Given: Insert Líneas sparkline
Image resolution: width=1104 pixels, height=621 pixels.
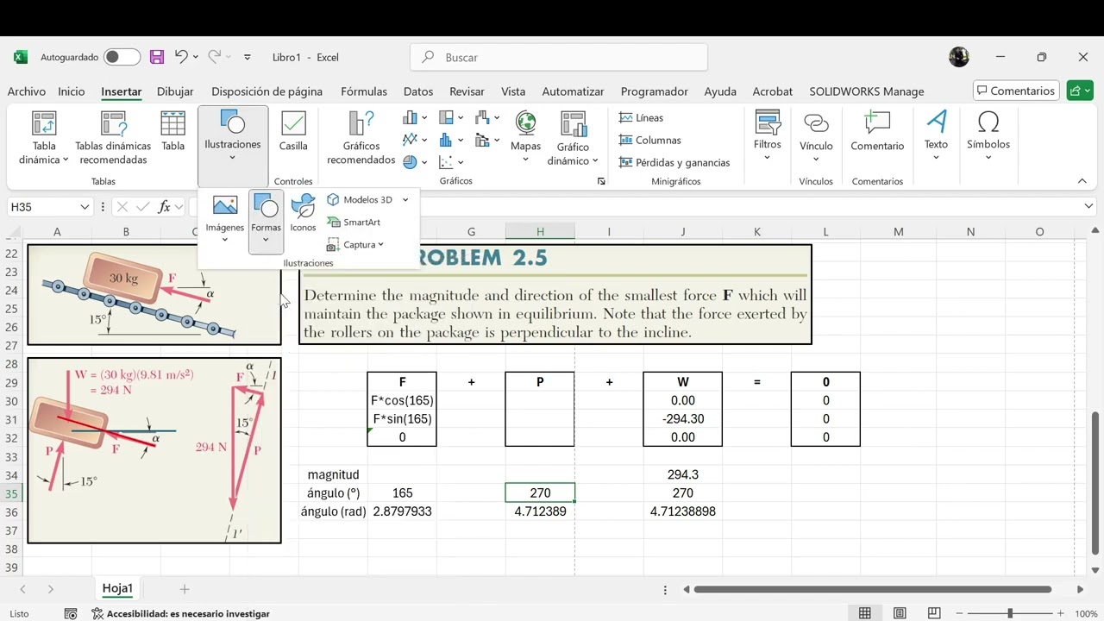Looking at the screenshot, I should tap(641, 117).
